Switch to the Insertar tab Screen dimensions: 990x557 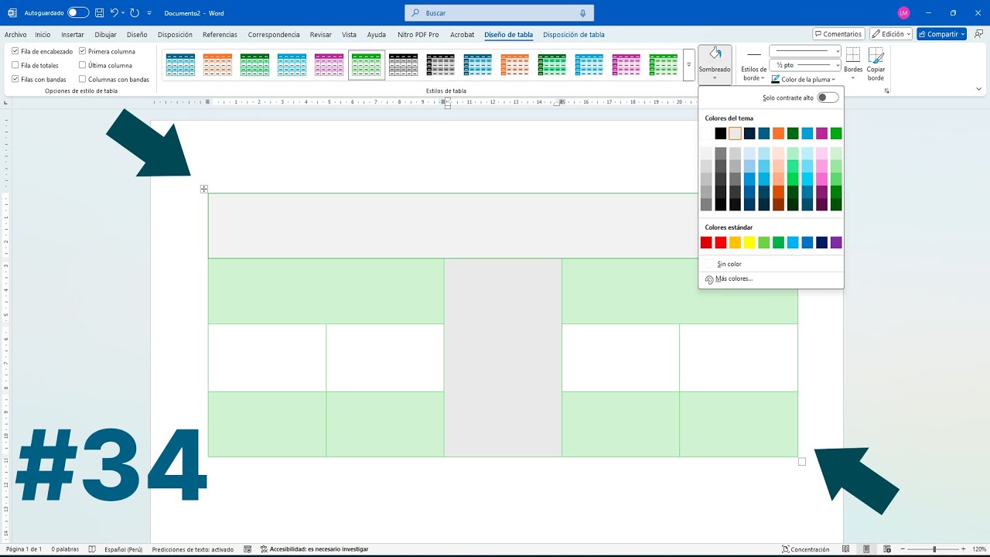[x=73, y=35]
